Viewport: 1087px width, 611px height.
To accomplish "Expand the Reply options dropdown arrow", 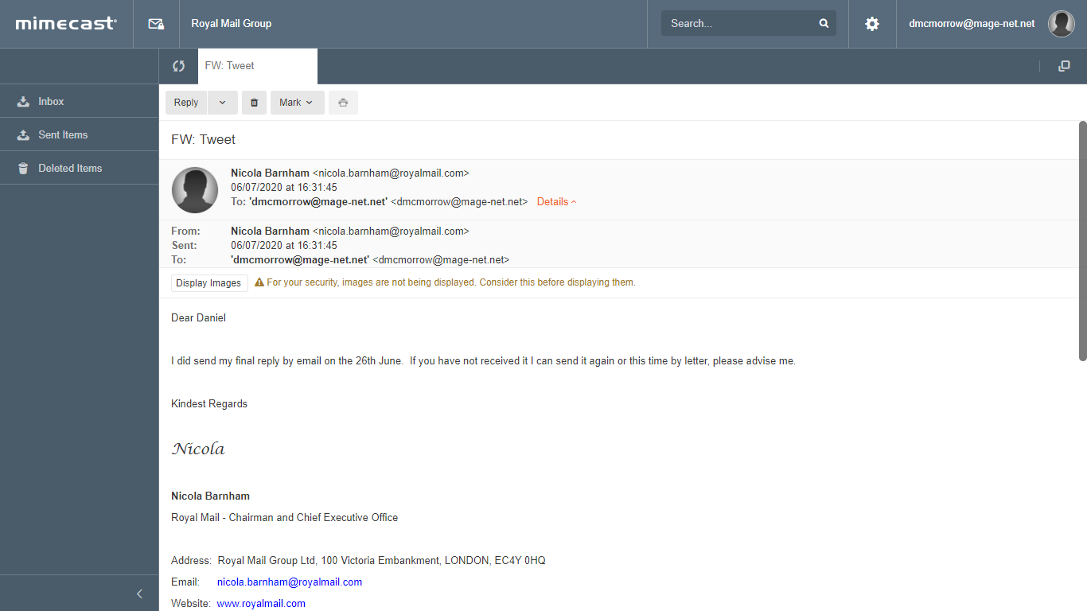I will [x=222, y=103].
